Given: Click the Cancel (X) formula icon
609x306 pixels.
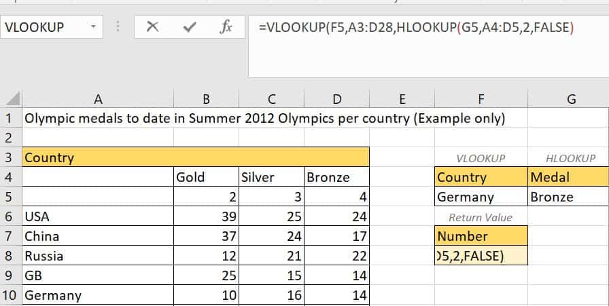Looking at the screenshot, I should (x=153, y=27).
